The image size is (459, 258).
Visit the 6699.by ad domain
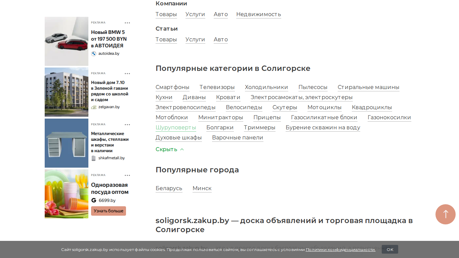coord(107,200)
